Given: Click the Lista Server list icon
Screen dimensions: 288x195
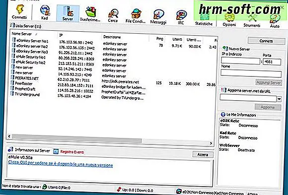Looking at the screenshot, I should [x=12, y=25].
